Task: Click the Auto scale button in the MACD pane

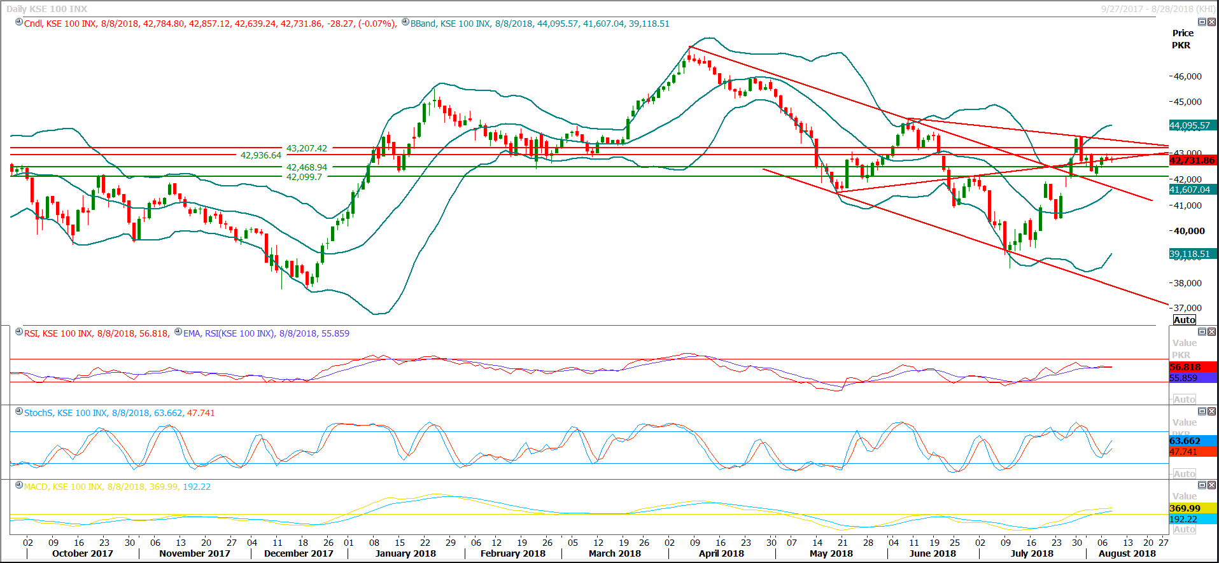Action: coord(1185,529)
